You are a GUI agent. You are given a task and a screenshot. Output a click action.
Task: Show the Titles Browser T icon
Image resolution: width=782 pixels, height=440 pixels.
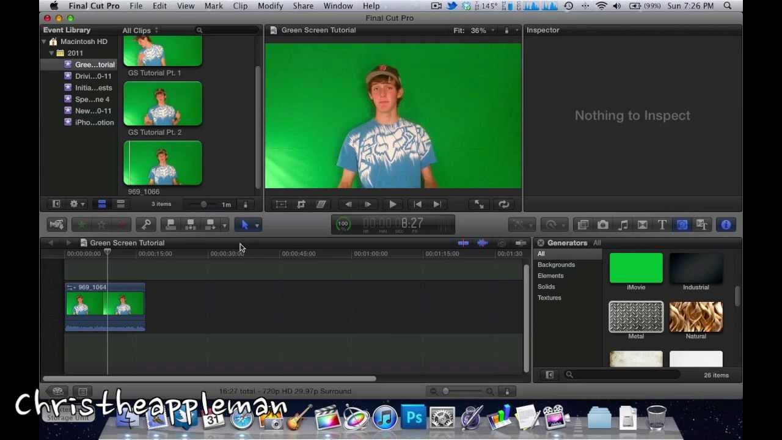coord(662,225)
